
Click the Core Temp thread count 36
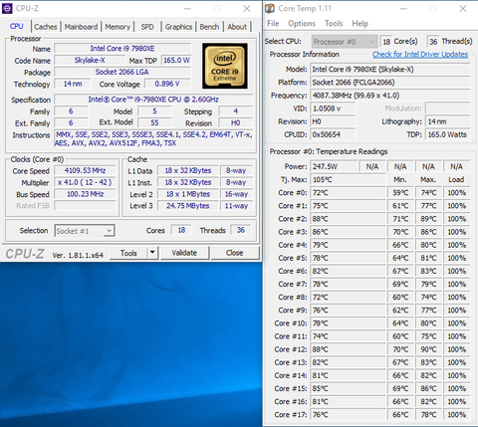pyautogui.click(x=433, y=42)
